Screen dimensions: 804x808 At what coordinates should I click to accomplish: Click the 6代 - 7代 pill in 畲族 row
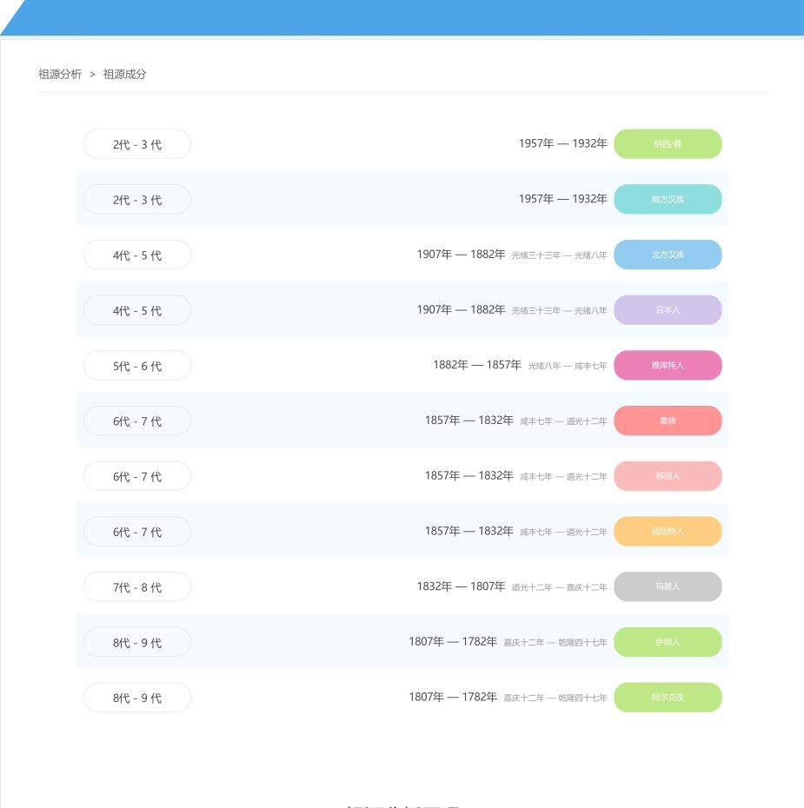coord(137,421)
